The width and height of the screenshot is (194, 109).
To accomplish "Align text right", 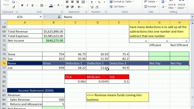I will pyautogui.click(x=78, y=2).
